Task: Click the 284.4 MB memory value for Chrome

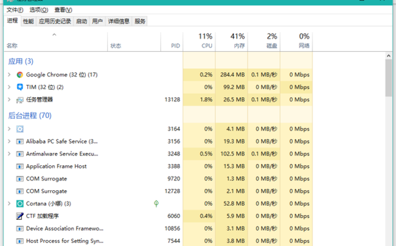Action: coord(232,75)
